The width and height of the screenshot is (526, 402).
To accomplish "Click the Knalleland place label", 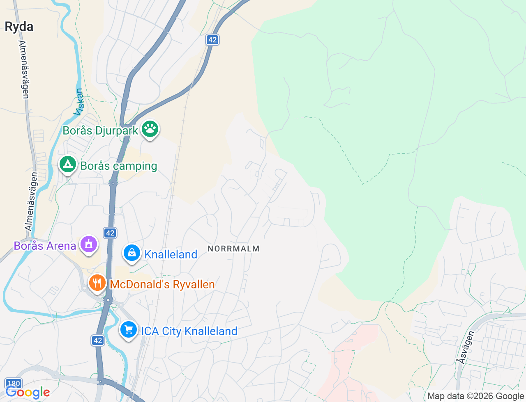I will (171, 254).
